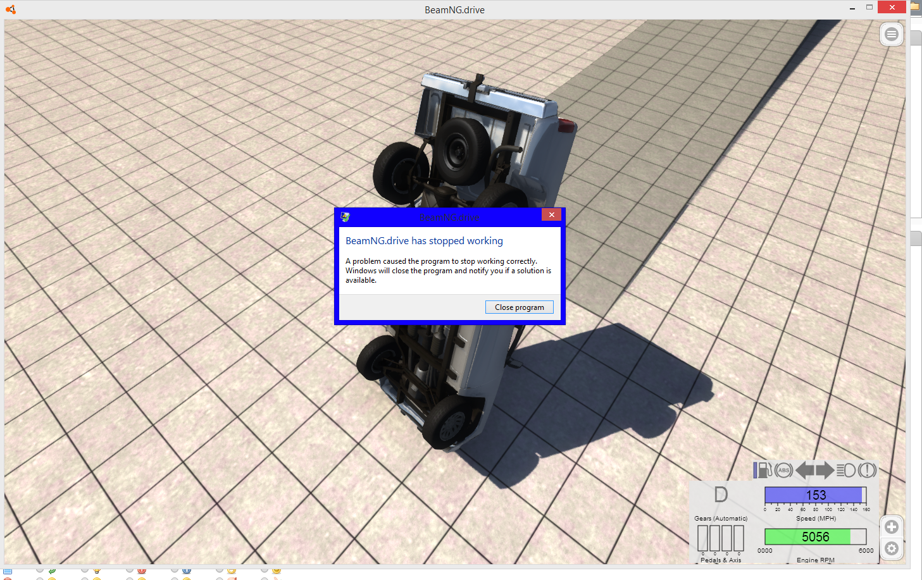Click Close program button

[520, 307]
